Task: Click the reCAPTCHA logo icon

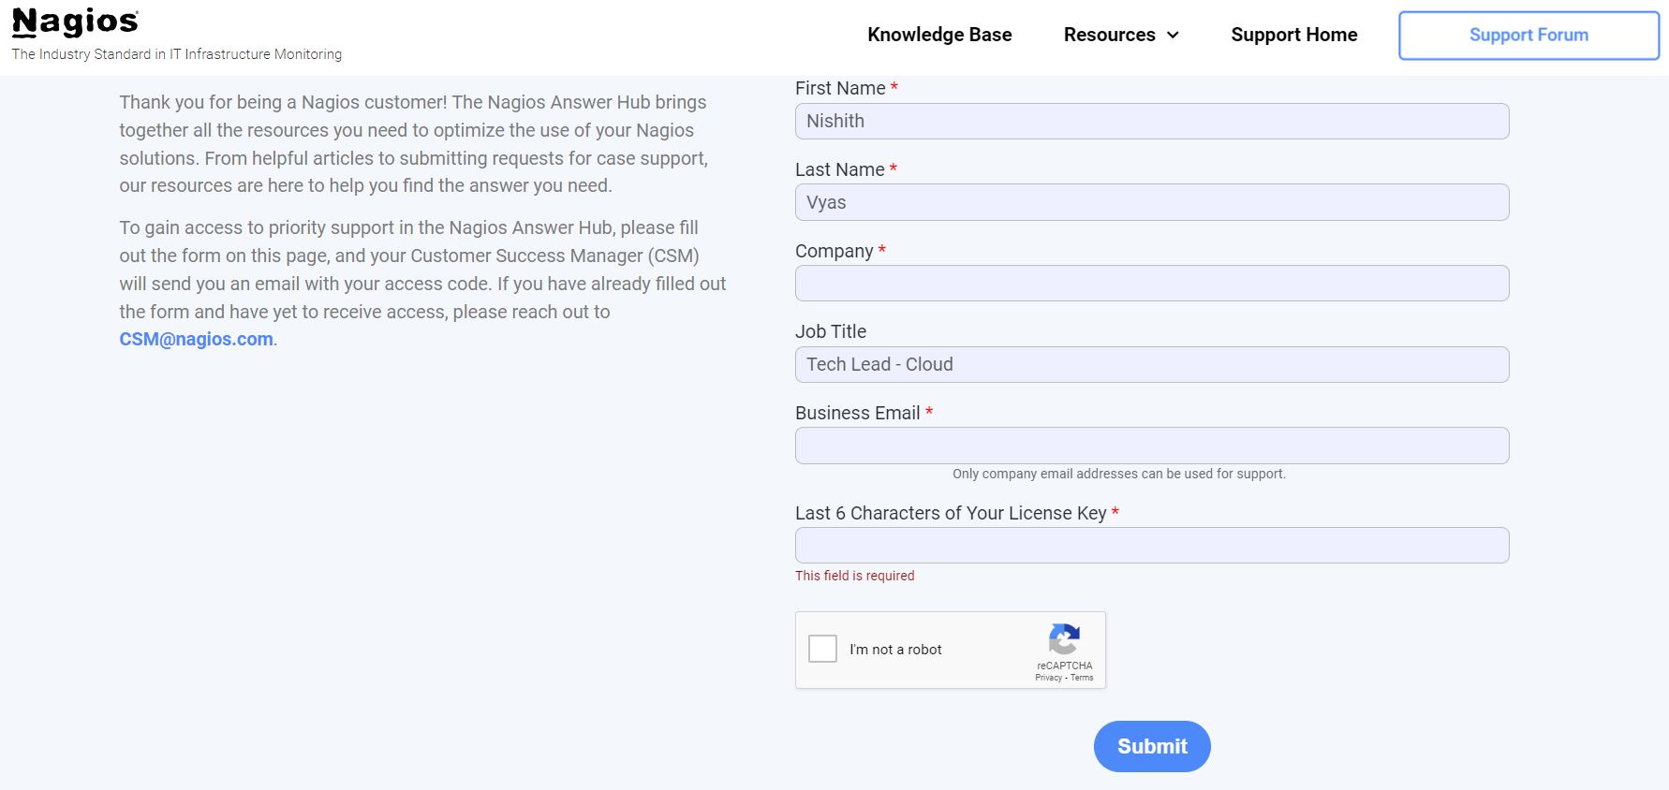Action: tap(1064, 640)
